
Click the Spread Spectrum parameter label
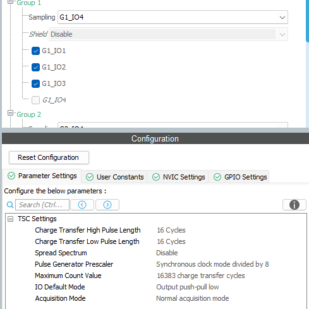coord(61,253)
